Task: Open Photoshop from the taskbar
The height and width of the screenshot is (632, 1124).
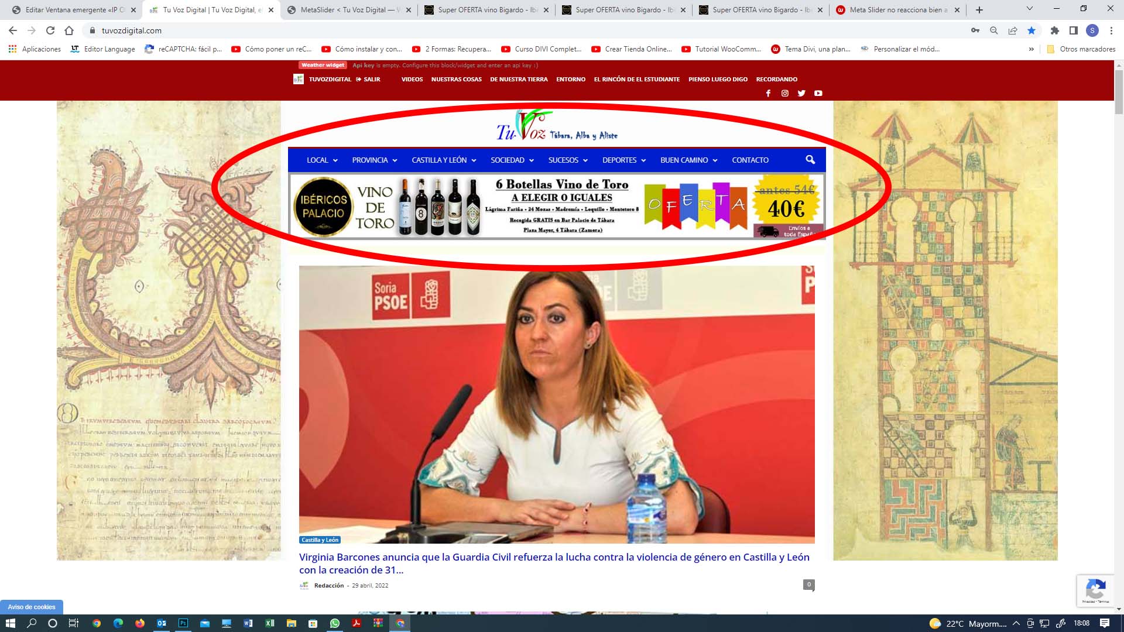Action: pos(183,623)
